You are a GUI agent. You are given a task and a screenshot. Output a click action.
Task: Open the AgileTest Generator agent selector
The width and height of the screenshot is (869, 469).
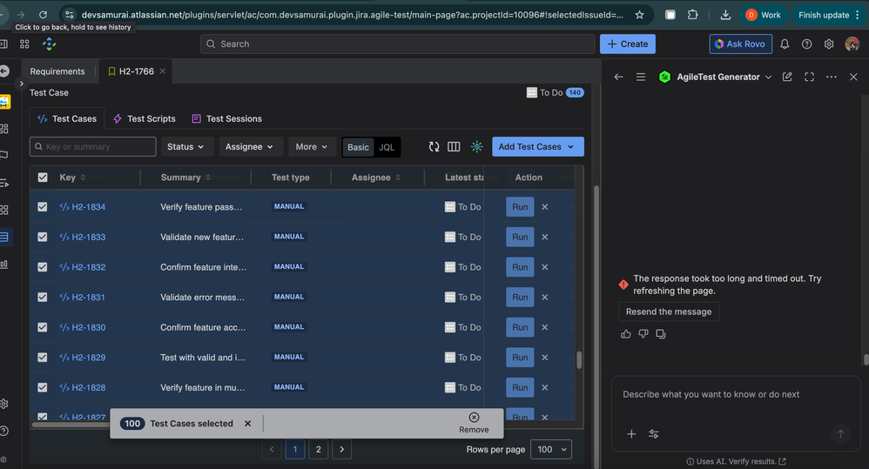[x=715, y=77]
